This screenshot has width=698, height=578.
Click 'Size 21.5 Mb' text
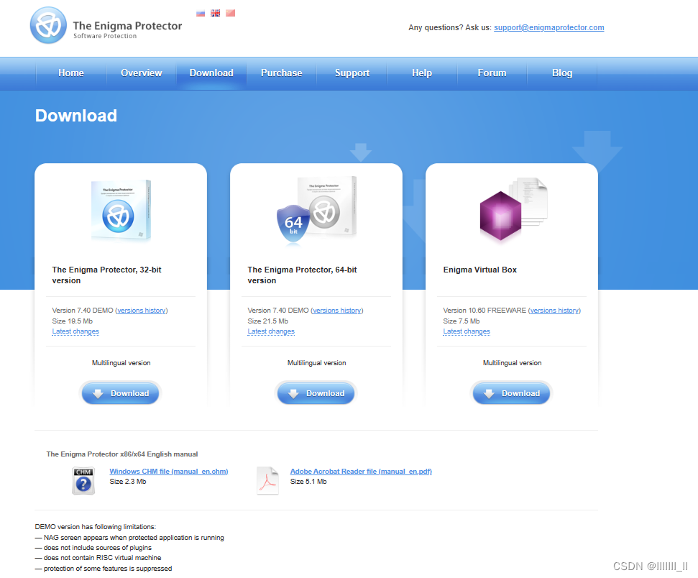268,321
